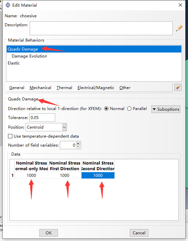The height and width of the screenshot is (241, 188).
Task: Open the Suboptions dropdown
Action: tap(166, 109)
